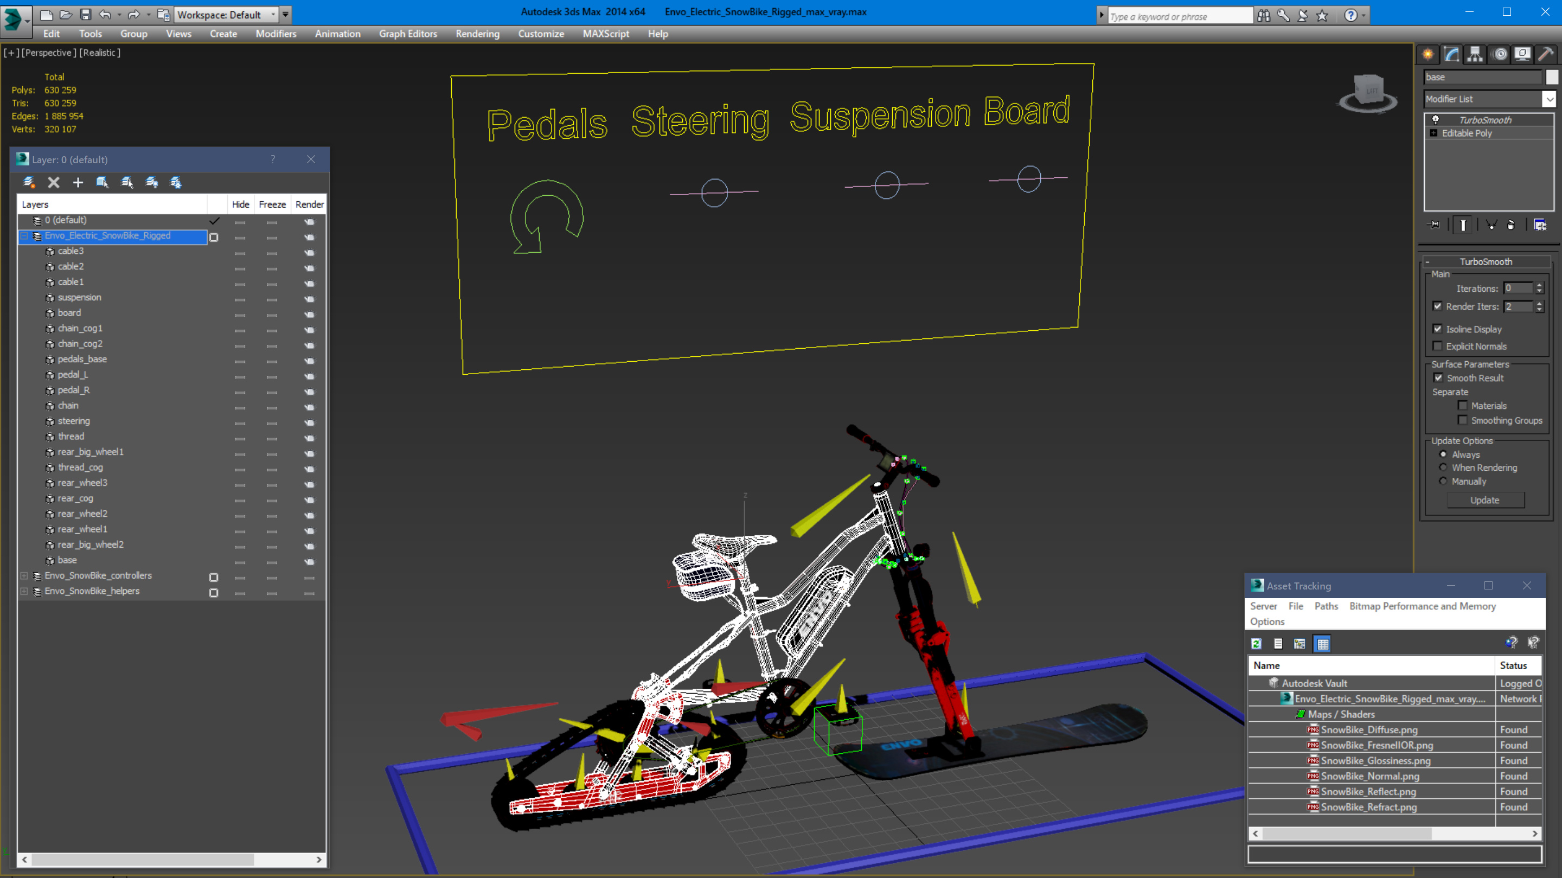Collapse the Envo_Electric_SnowBike_Rigged layer
Viewport: 1562px width, 878px height.
pyautogui.click(x=24, y=236)
